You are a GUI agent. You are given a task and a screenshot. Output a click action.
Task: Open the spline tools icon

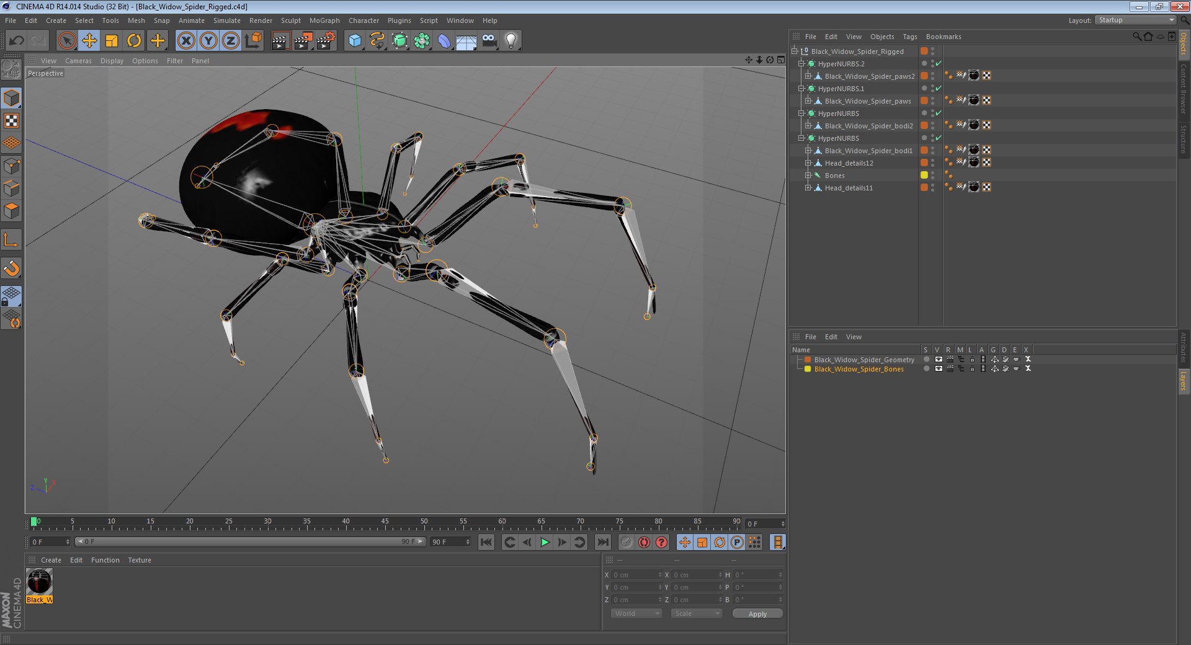pos(377,41)
